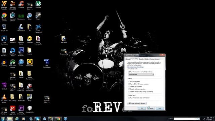Select the Compatibility tab
Viewport: 215px width, 121px height.
click(x=134, y=59)
